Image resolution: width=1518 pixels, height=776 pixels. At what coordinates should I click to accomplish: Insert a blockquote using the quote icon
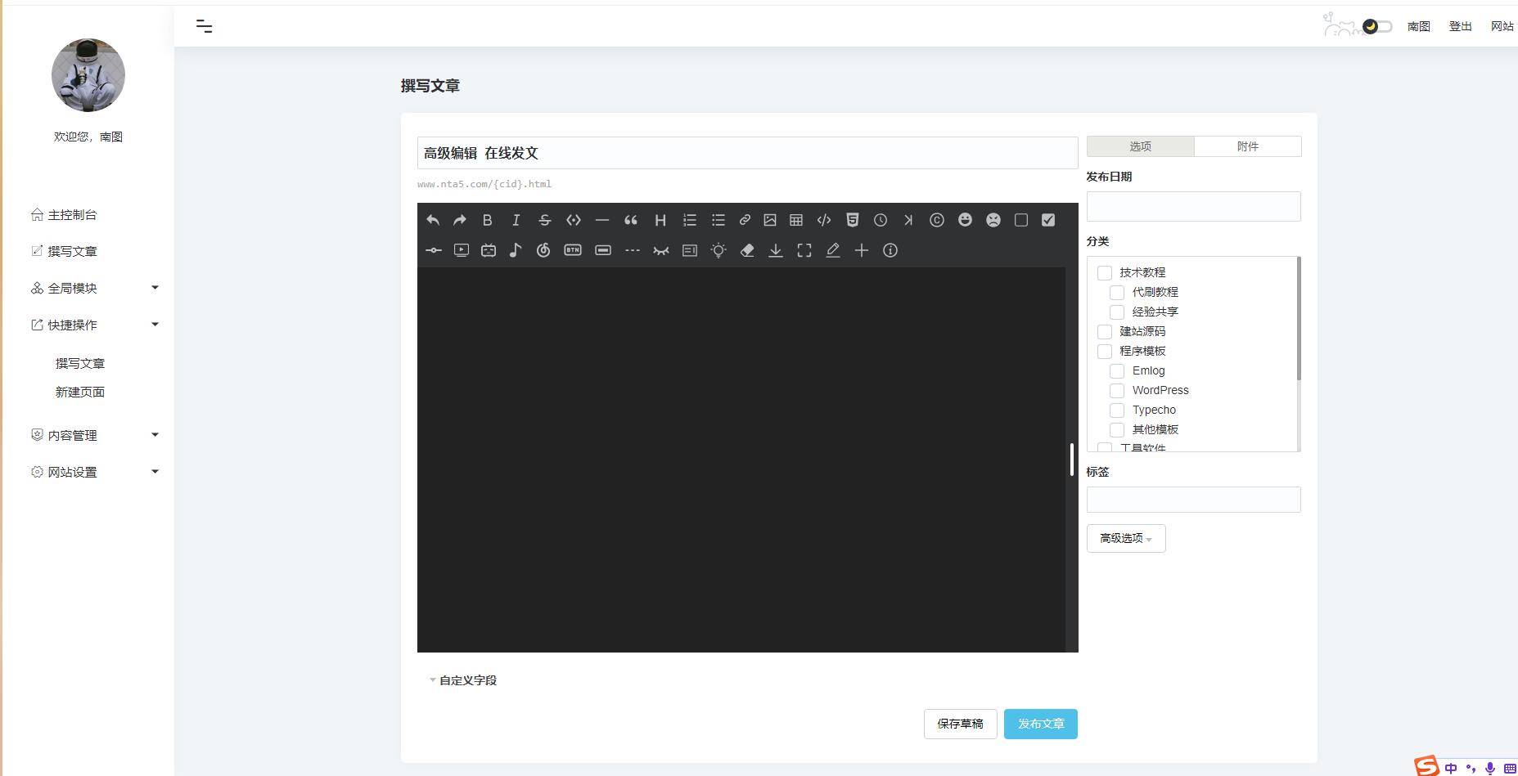click(630, 220)
